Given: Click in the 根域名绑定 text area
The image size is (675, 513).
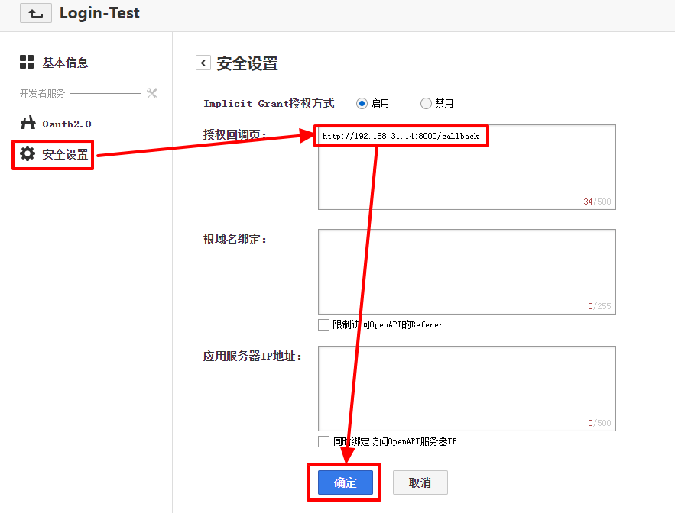Looking at the screenshot, I should [x=466, y=271].
